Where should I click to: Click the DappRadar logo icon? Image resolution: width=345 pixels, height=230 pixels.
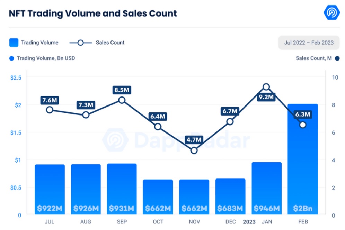coord(332,12)
